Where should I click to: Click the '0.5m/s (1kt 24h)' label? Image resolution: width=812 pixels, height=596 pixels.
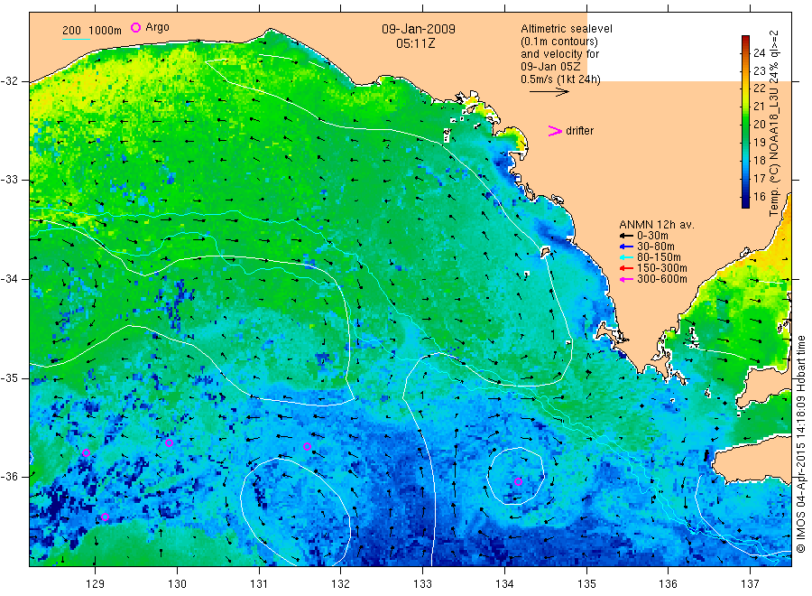coord(561,79)
